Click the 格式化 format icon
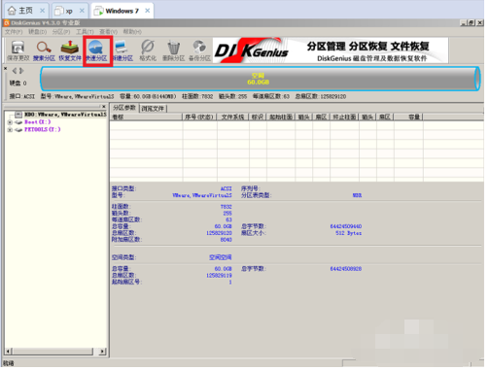Viewport: 490px width, 370px height. tap(148, 50)
